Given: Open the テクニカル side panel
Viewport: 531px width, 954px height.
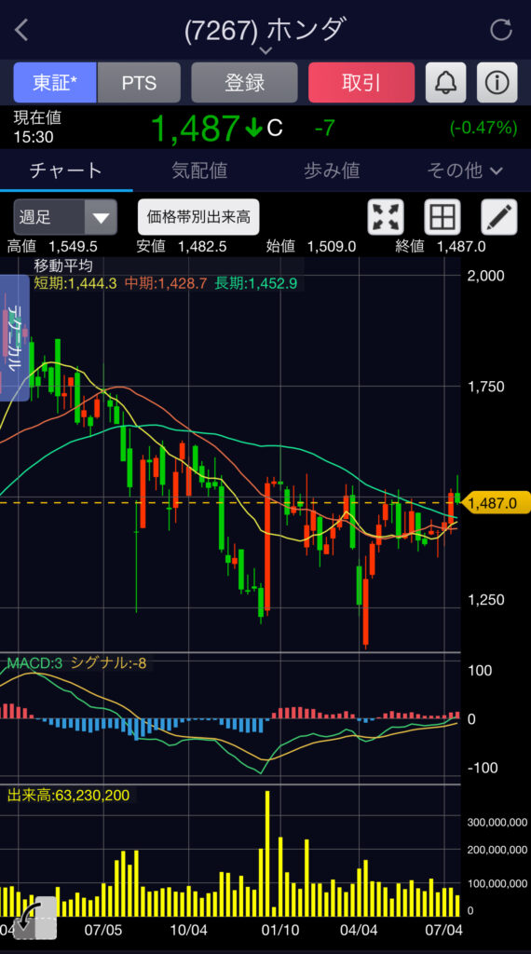Looking at the screenshot, I should coord(15,338).
